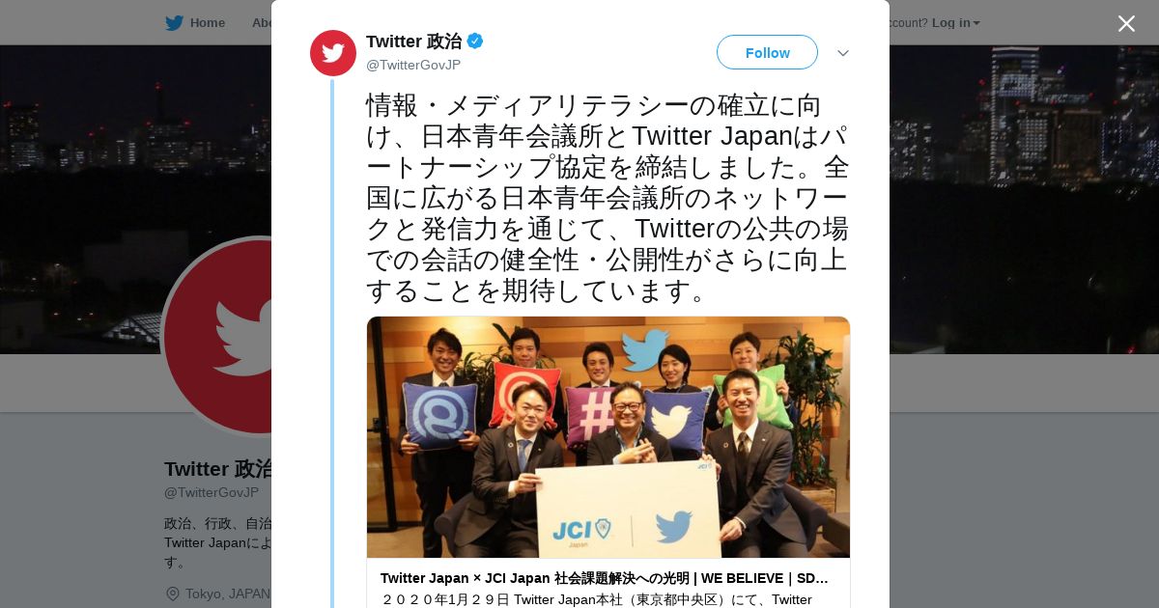Go to the Home navigation item
The image size is (1159, 608).
click(208, 23)
